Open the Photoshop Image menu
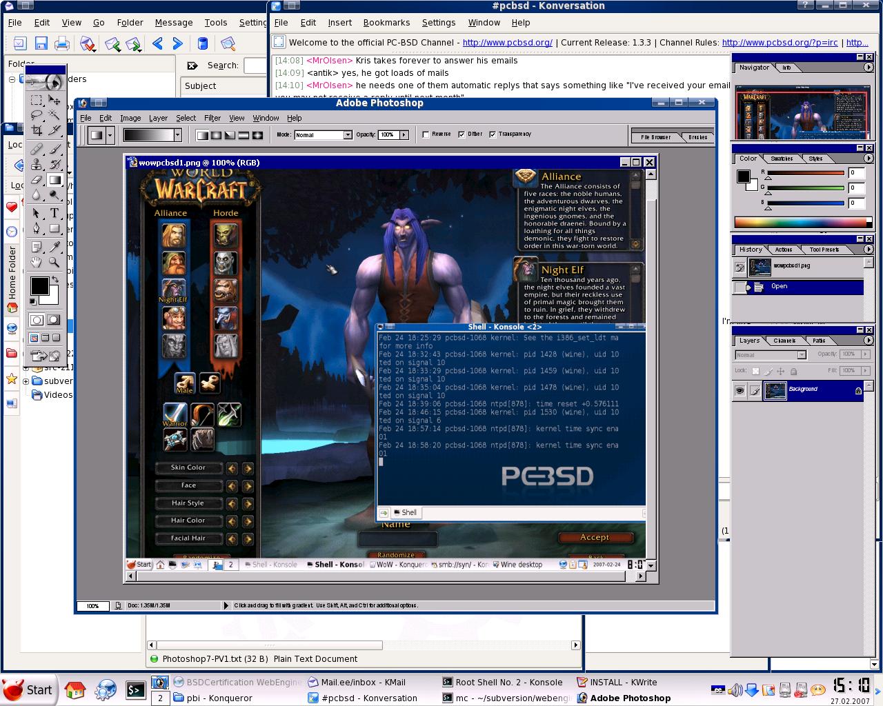 130,118
